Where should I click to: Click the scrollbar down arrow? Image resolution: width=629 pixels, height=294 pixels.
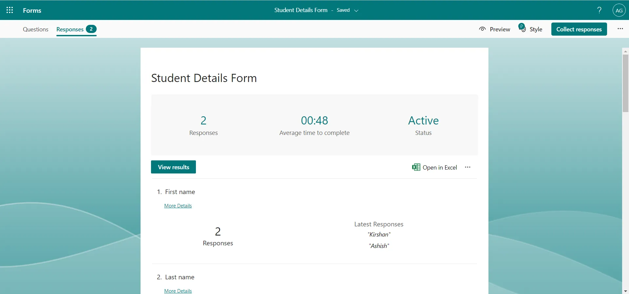pos(625,291)
